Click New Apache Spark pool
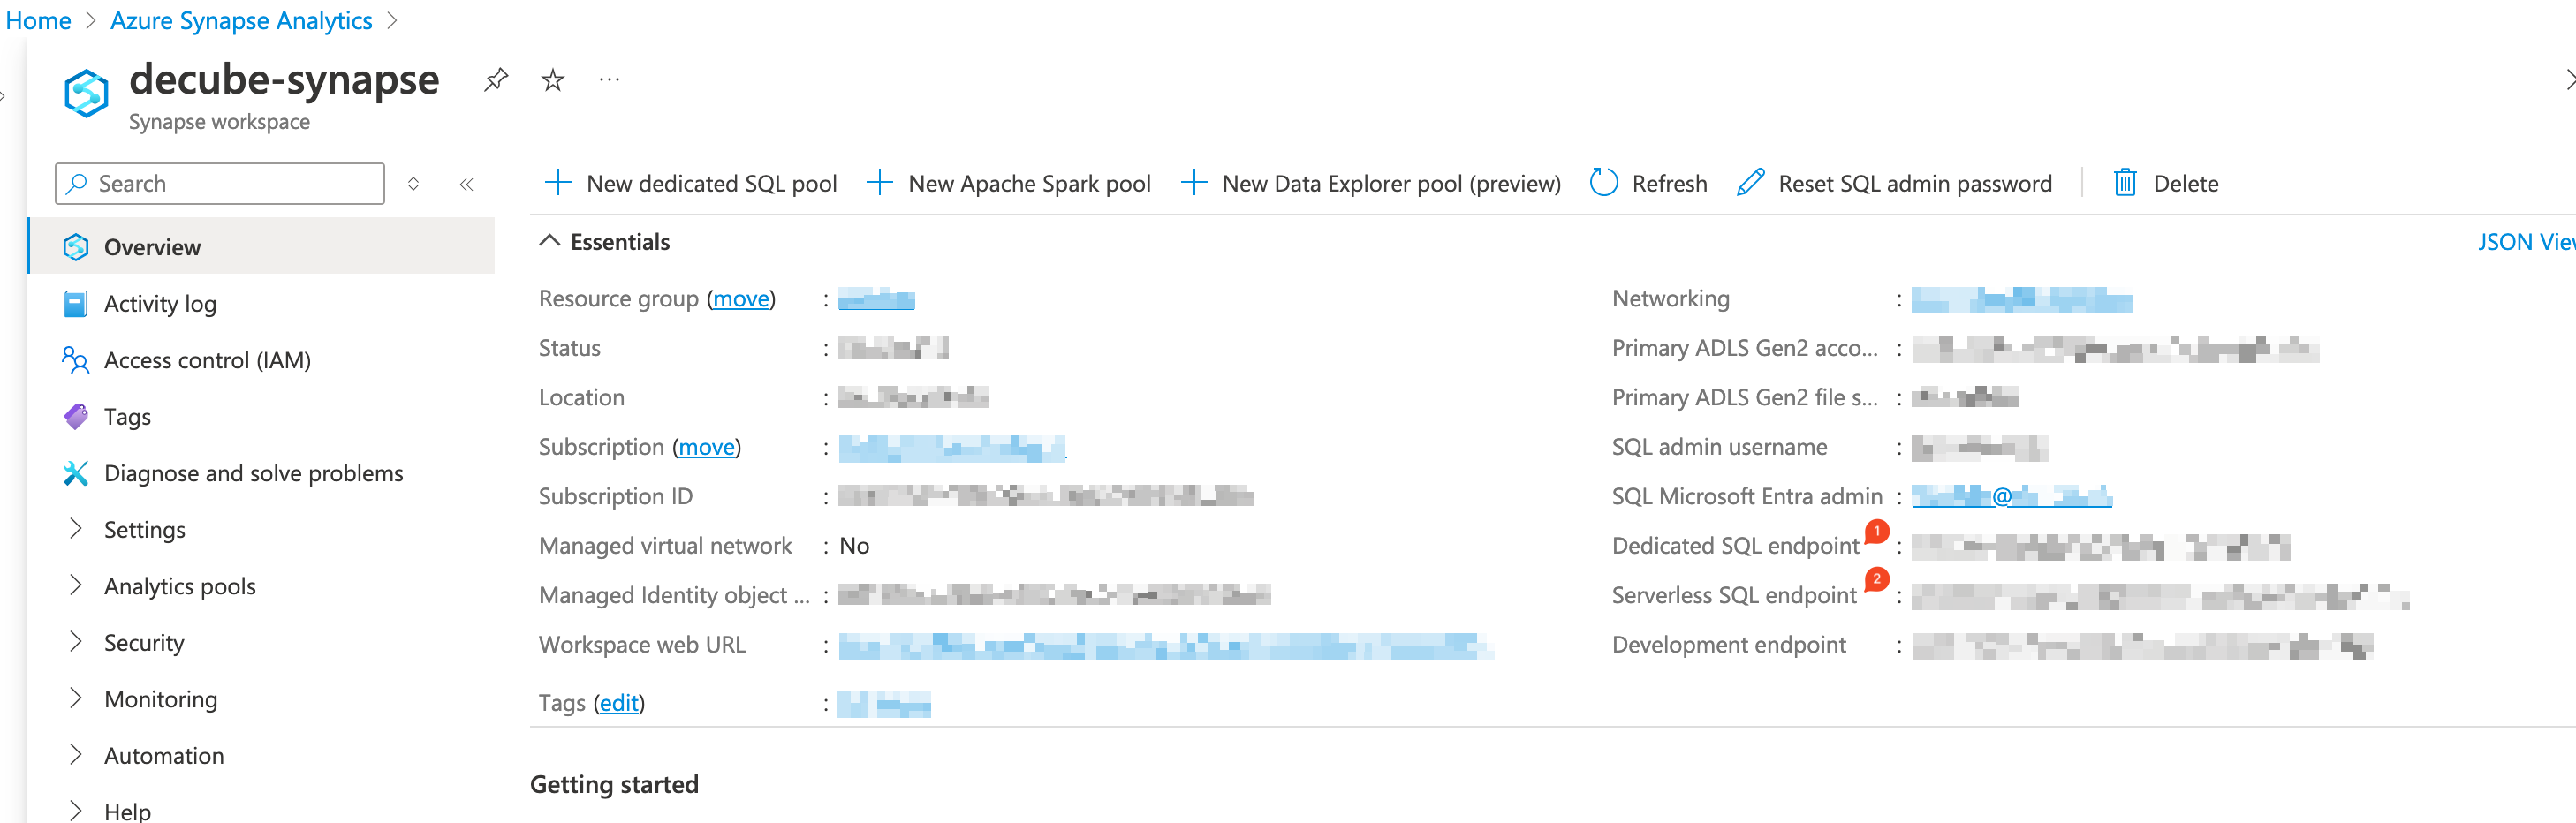The image size is (2576, 823). (x=1009, y=183)
